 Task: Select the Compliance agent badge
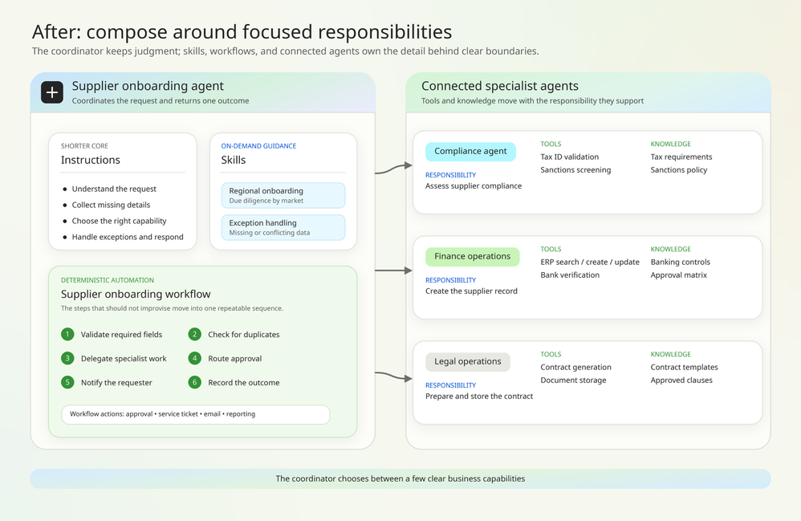(x=470, y=152)
